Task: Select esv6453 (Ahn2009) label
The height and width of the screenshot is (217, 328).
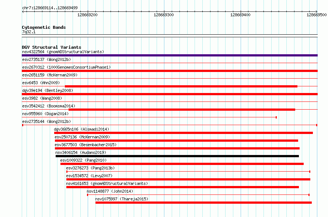Action: tap(41, 83)
